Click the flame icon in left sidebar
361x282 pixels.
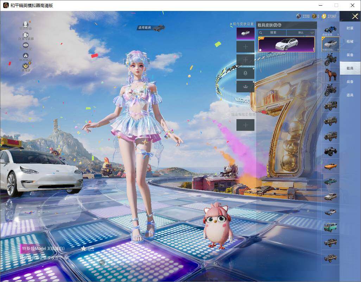pos(26,56)
